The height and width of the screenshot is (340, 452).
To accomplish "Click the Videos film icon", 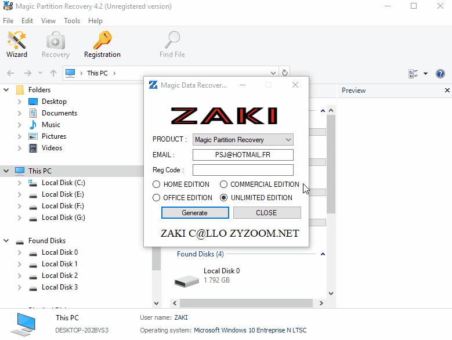I will click(33, 148).
